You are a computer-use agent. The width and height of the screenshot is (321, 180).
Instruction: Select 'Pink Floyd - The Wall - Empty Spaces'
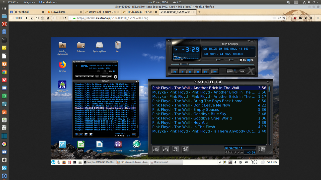point(209,109)
